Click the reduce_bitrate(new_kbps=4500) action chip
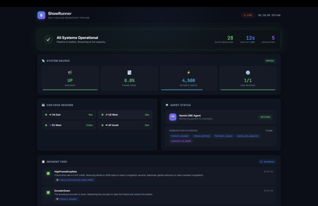The image size is (318, 206). tap(75, 180)
